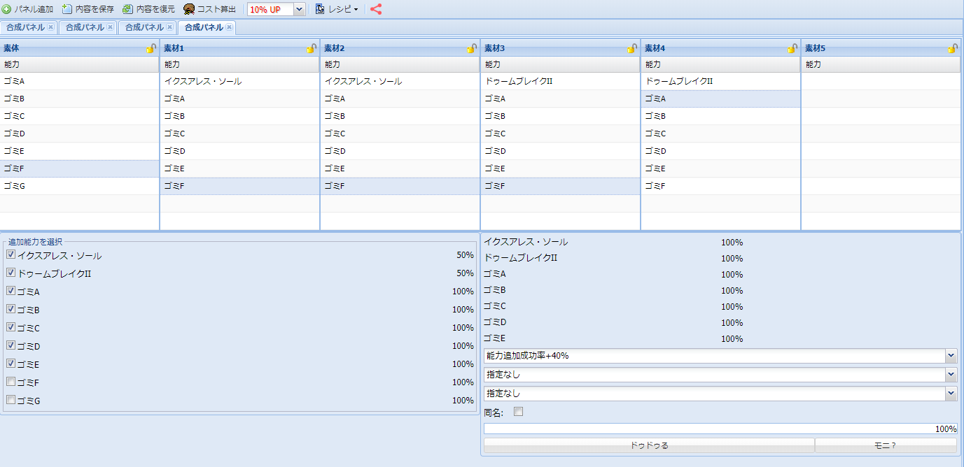Open the 指定なし dropdown just above 同名
This screenshot has height=467, width=964.
coord(951,394)
